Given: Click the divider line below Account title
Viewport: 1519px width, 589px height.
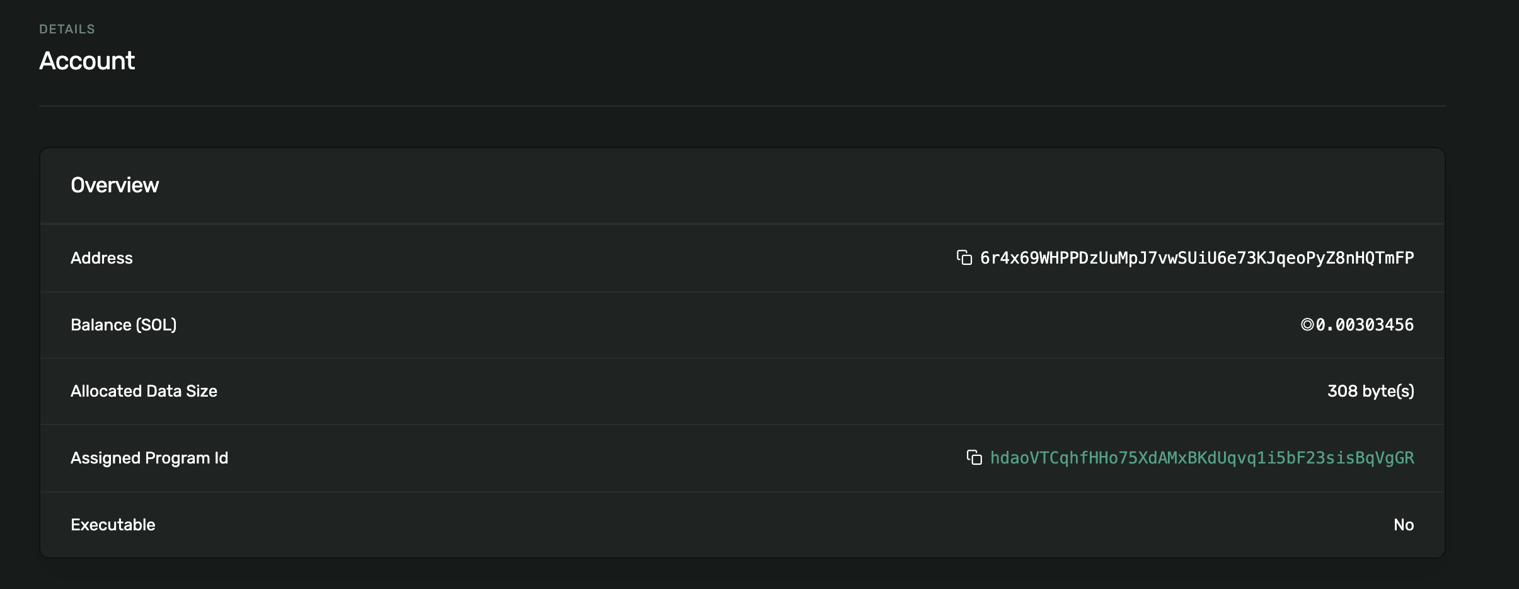Looking at the screenshot, I should click(742, 106).
